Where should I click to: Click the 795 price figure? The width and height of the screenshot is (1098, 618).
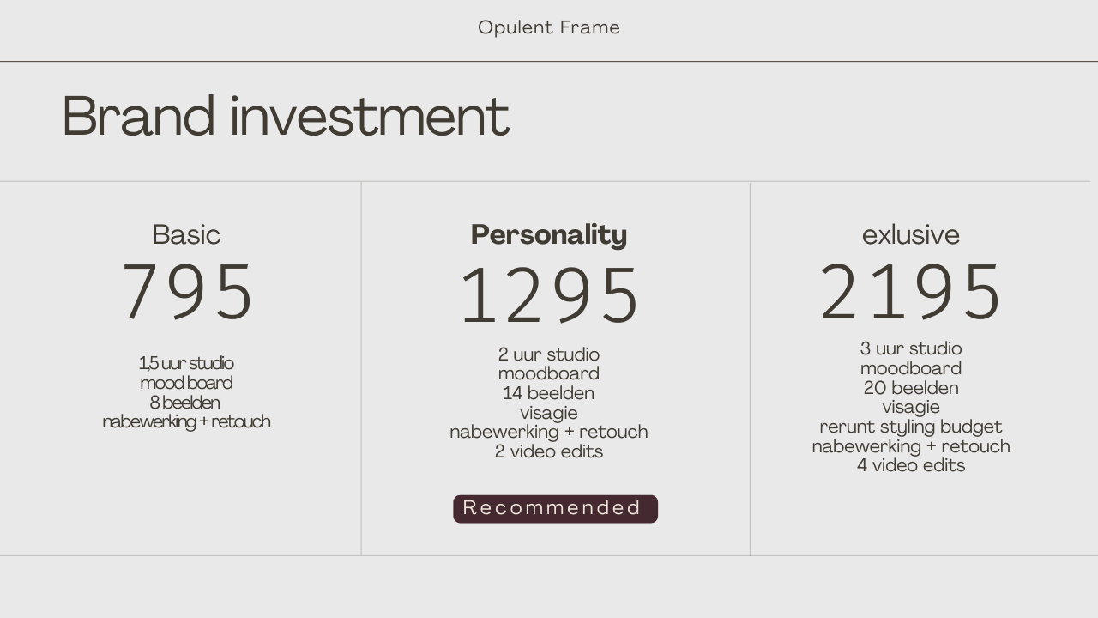(187, 292)
